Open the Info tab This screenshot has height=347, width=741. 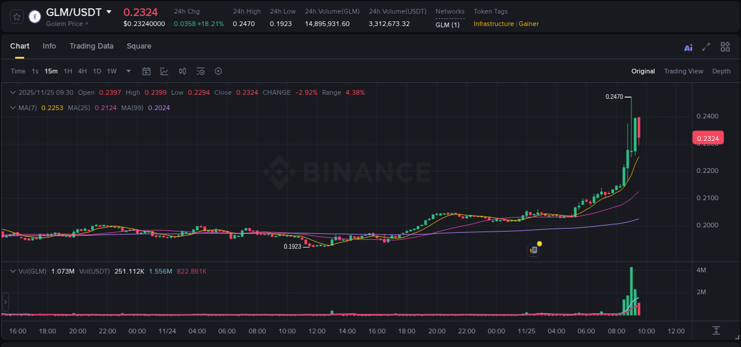[49, 46]
